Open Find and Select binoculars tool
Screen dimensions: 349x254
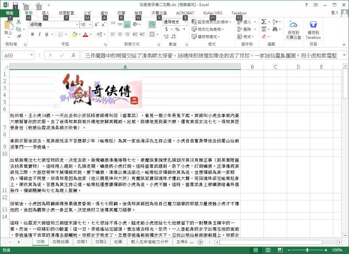(275, 29)
